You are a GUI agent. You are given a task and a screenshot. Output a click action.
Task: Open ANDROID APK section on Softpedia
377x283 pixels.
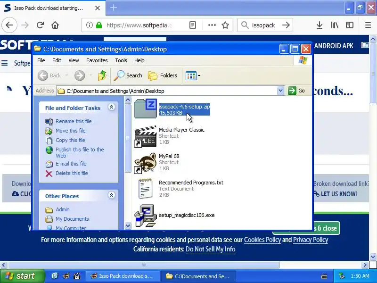point(334,45)
